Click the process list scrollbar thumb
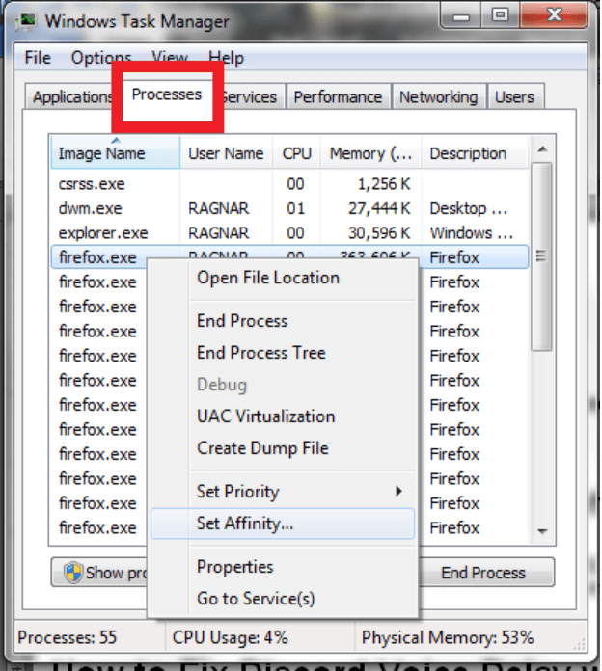Image resolution: width=602 pixels, height=671 pixels. point(541,256)
